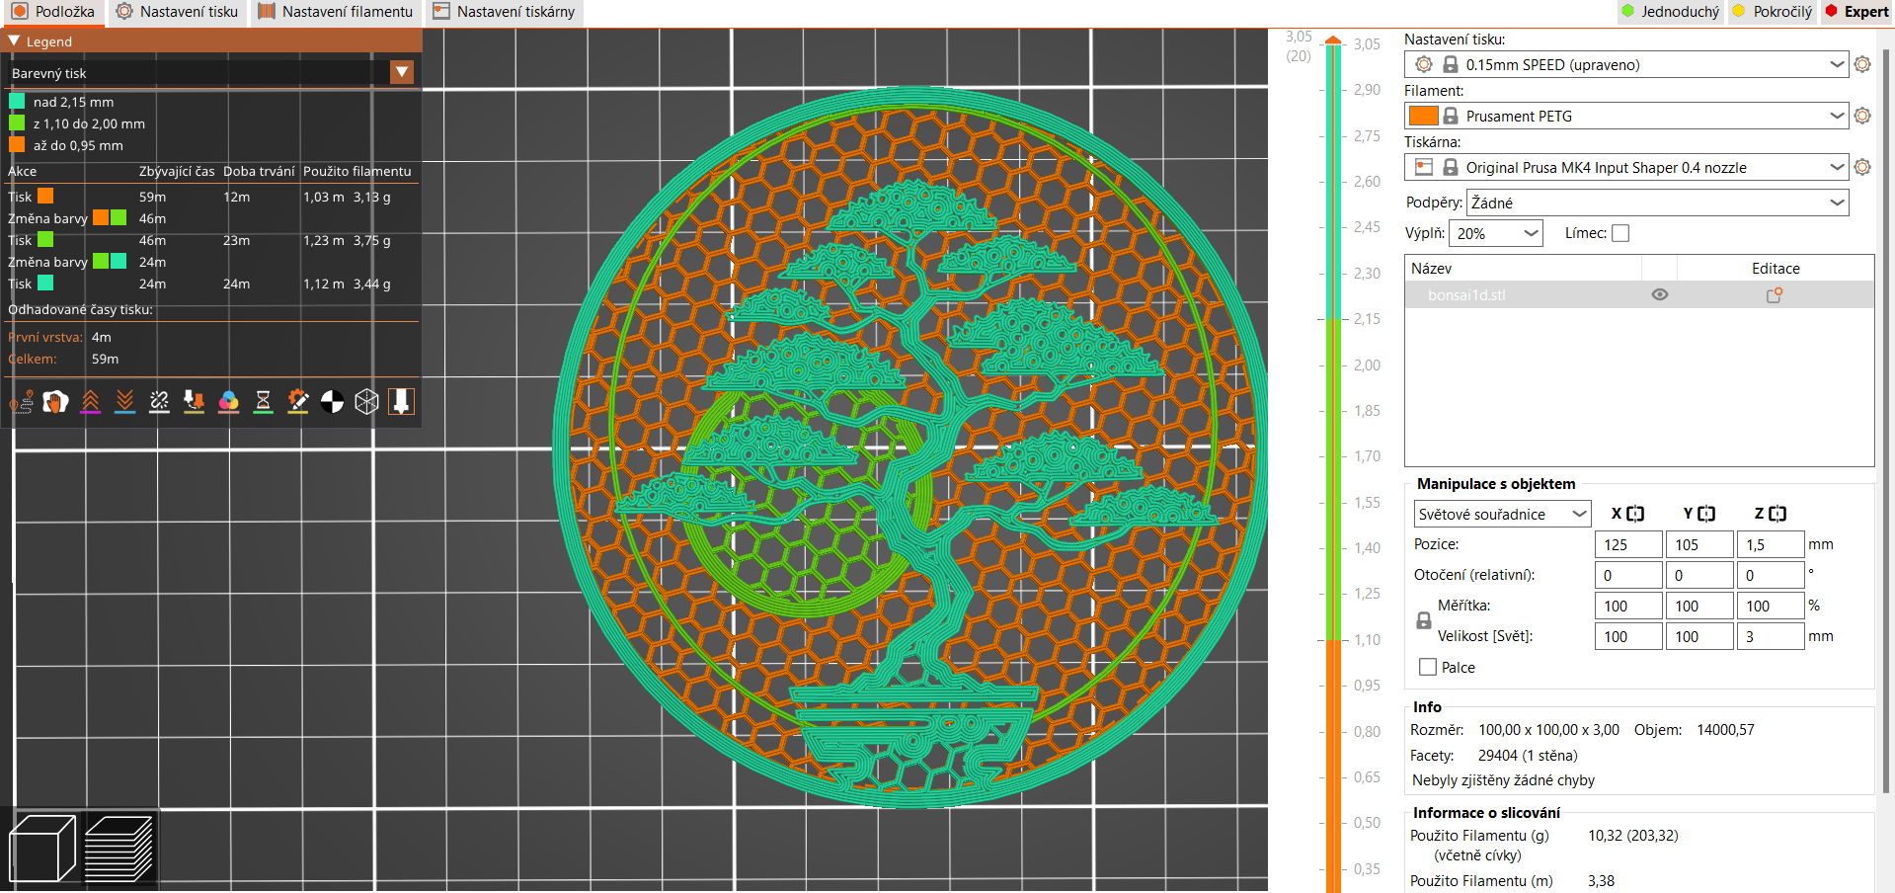Click the orange filament color swatch beside Prusament PETG
This screenshot has height=893, width=1895.
[1423, 116]
